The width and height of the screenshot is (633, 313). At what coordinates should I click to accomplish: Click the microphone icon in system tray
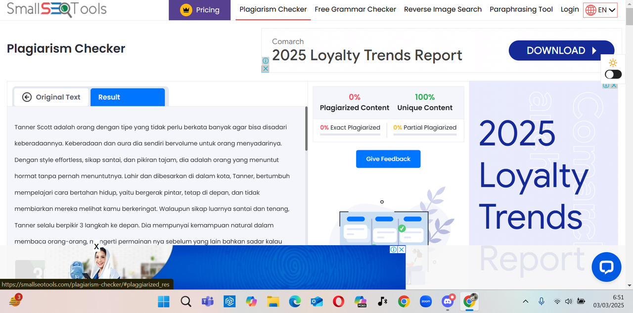542,301
